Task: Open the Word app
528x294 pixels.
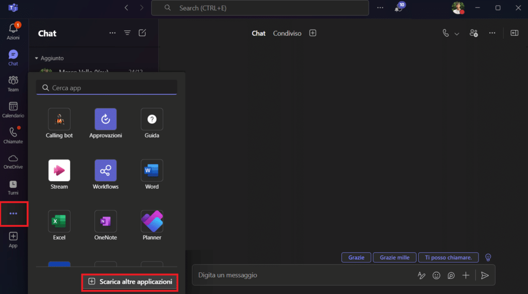Action: [x=152, y=174]
